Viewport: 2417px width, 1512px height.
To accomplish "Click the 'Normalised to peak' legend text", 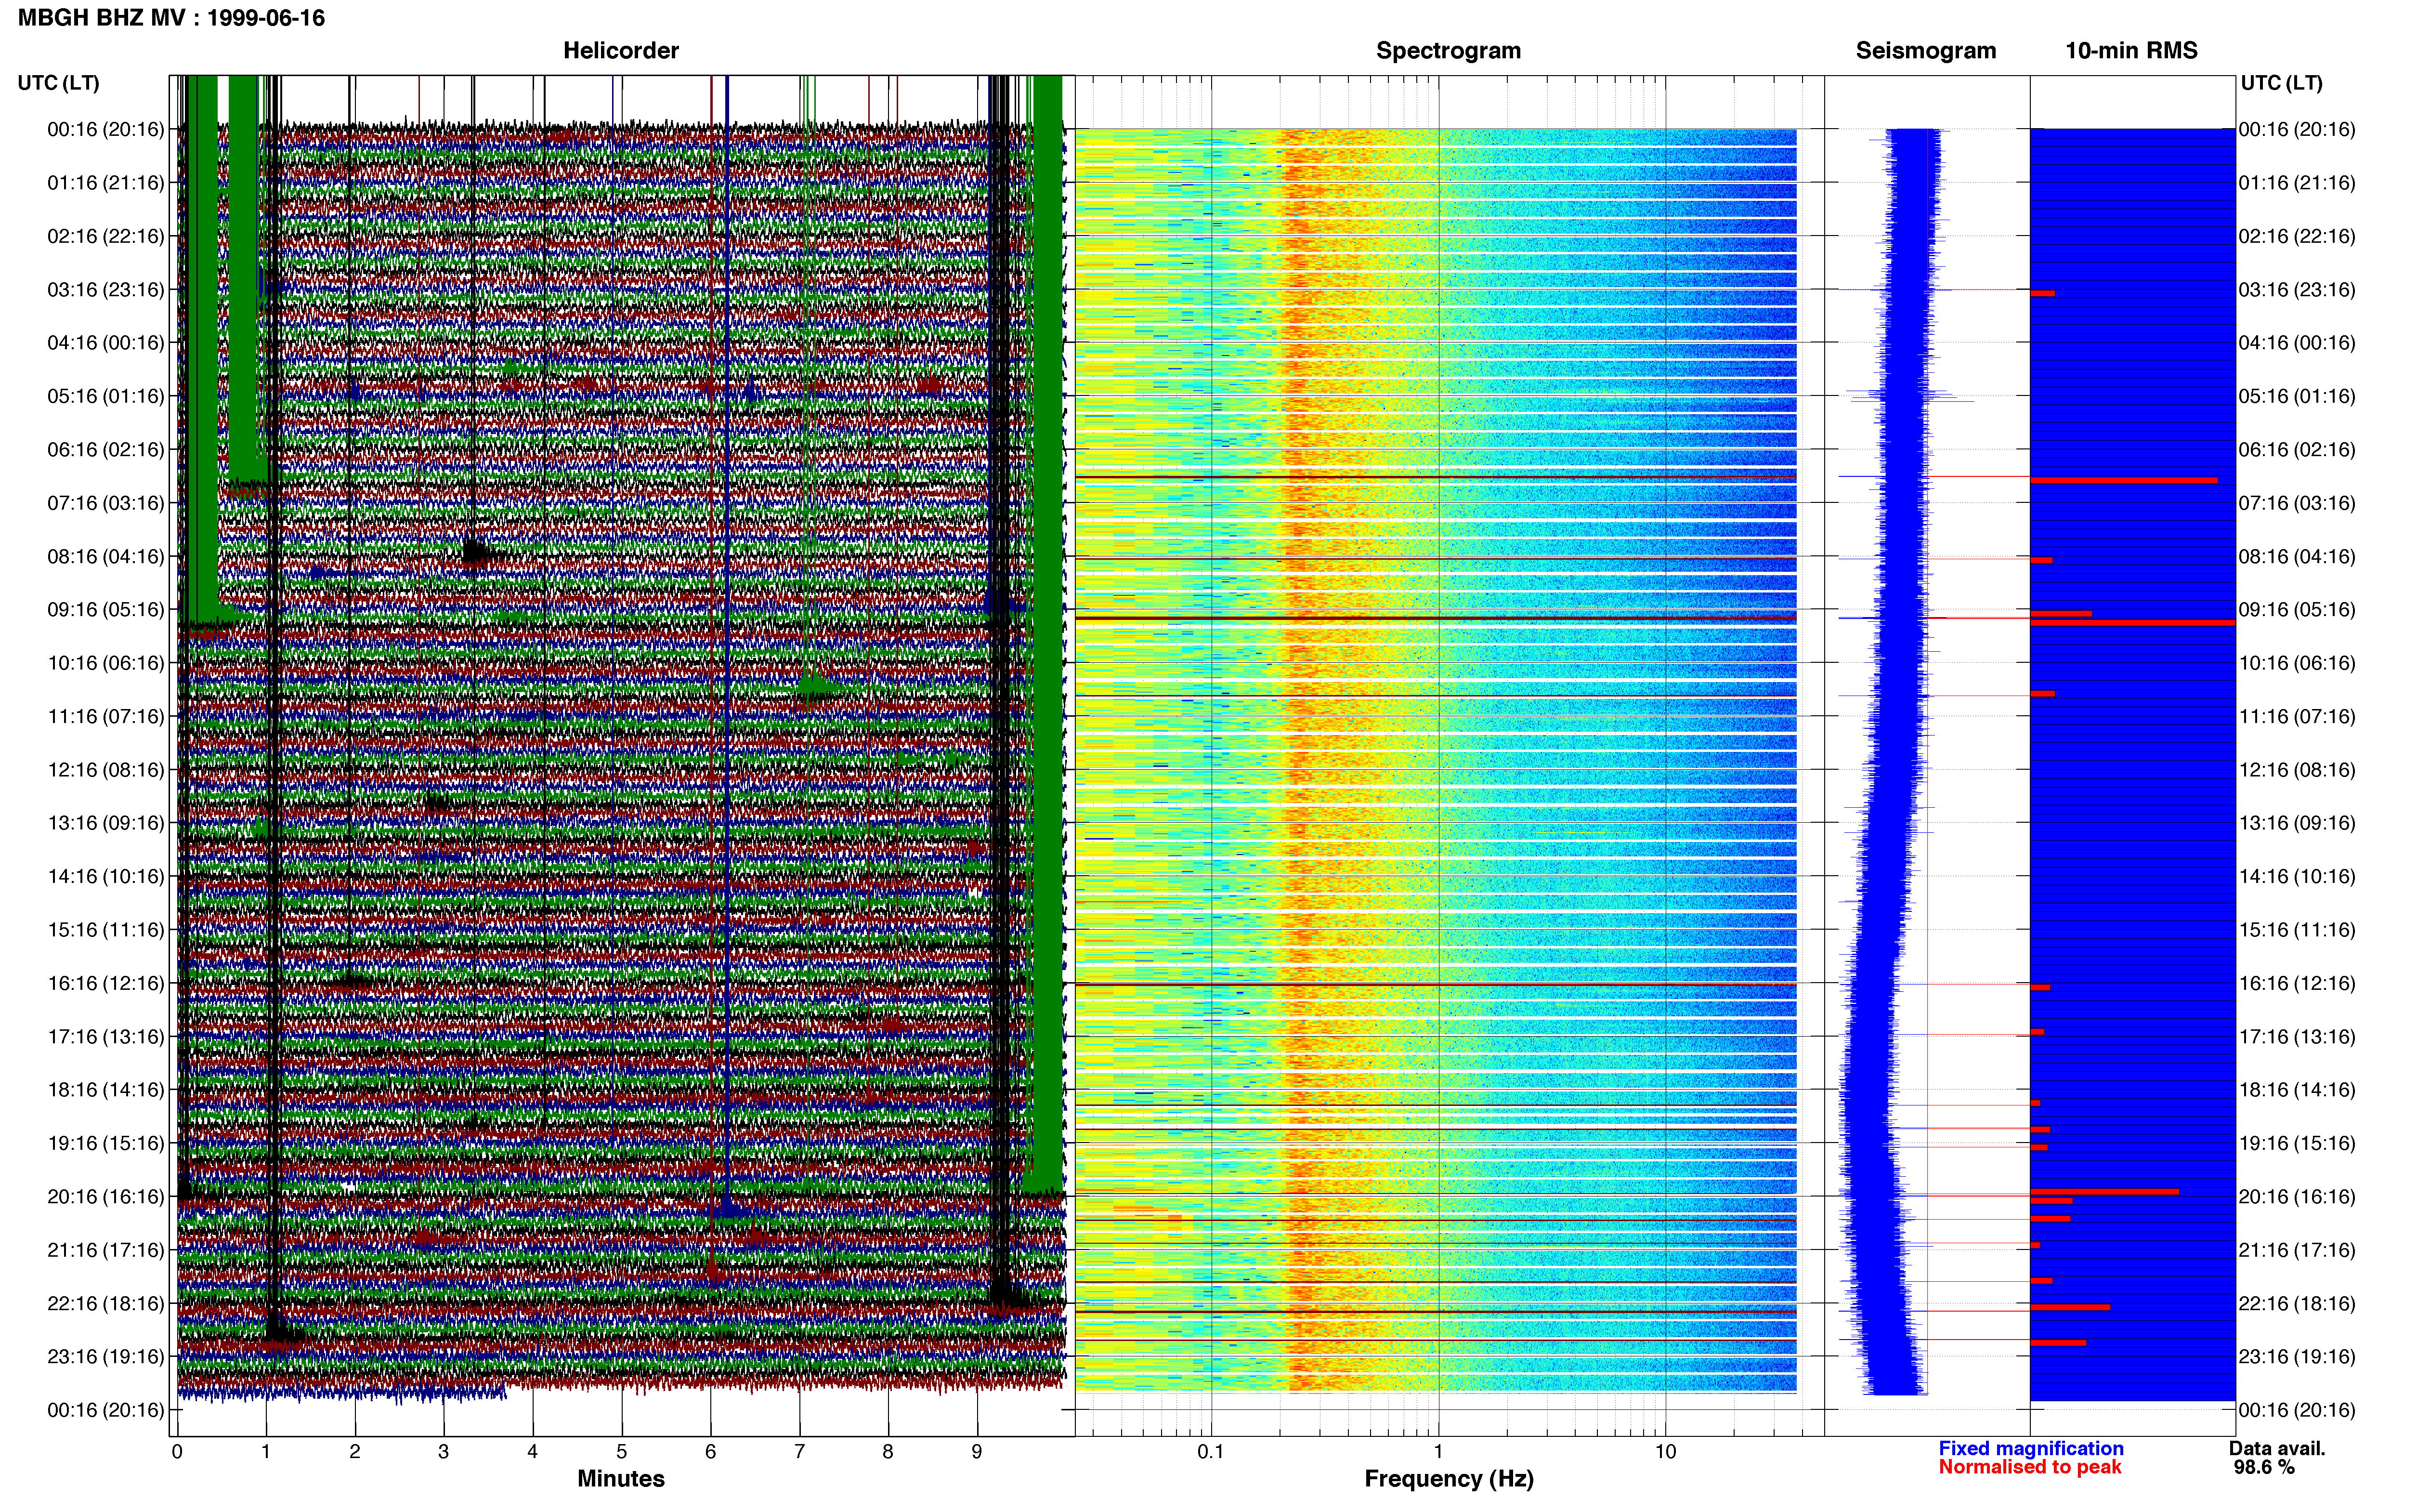I will point(2030,1467).
